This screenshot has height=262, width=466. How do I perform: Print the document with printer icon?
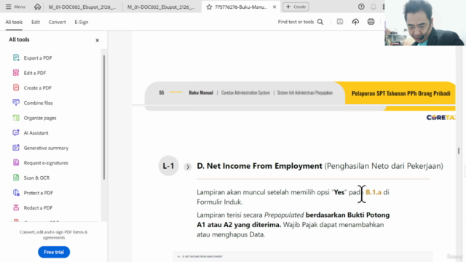click(371, 22)
